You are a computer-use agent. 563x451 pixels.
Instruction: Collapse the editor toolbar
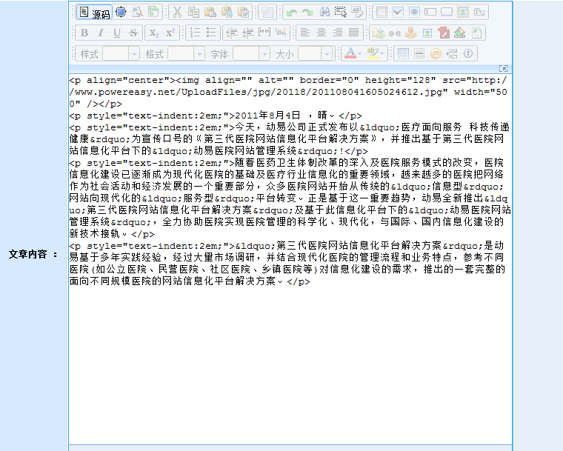click(x=504, y=68)
